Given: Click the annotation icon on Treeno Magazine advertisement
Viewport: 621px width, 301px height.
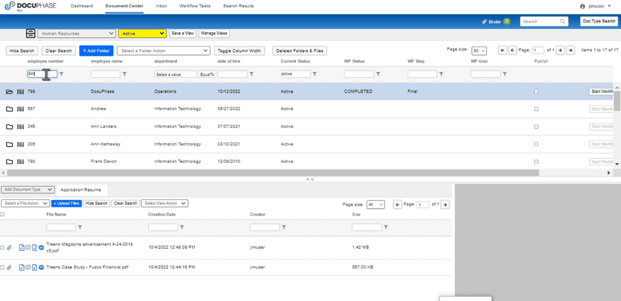Looking at the screenshot, I should pos(28,247).
